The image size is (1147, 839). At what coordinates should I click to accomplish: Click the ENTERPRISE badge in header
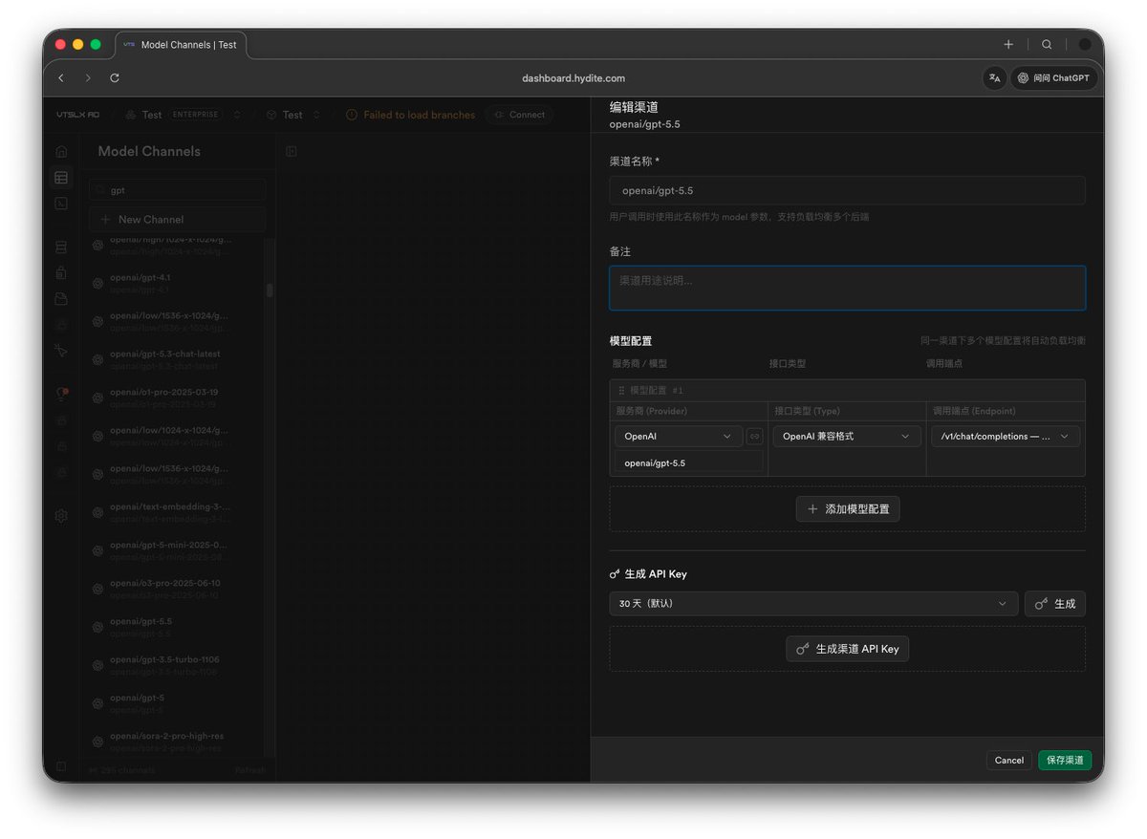pos(195,115)
